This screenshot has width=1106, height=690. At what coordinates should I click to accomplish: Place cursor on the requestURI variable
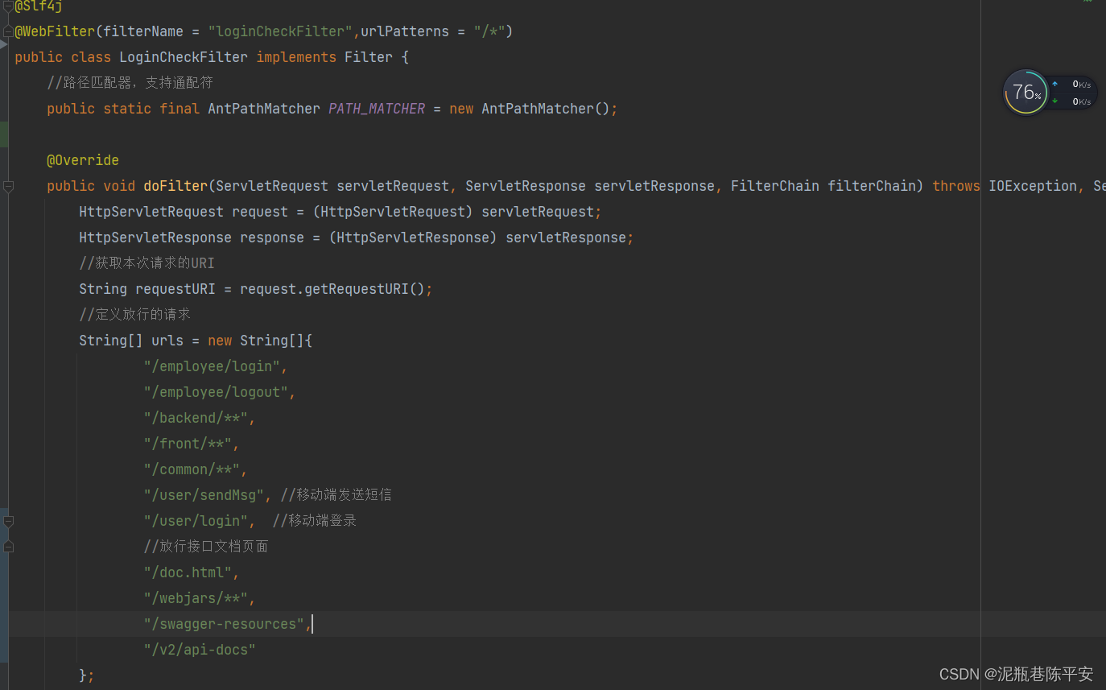[x=175, y=288]
